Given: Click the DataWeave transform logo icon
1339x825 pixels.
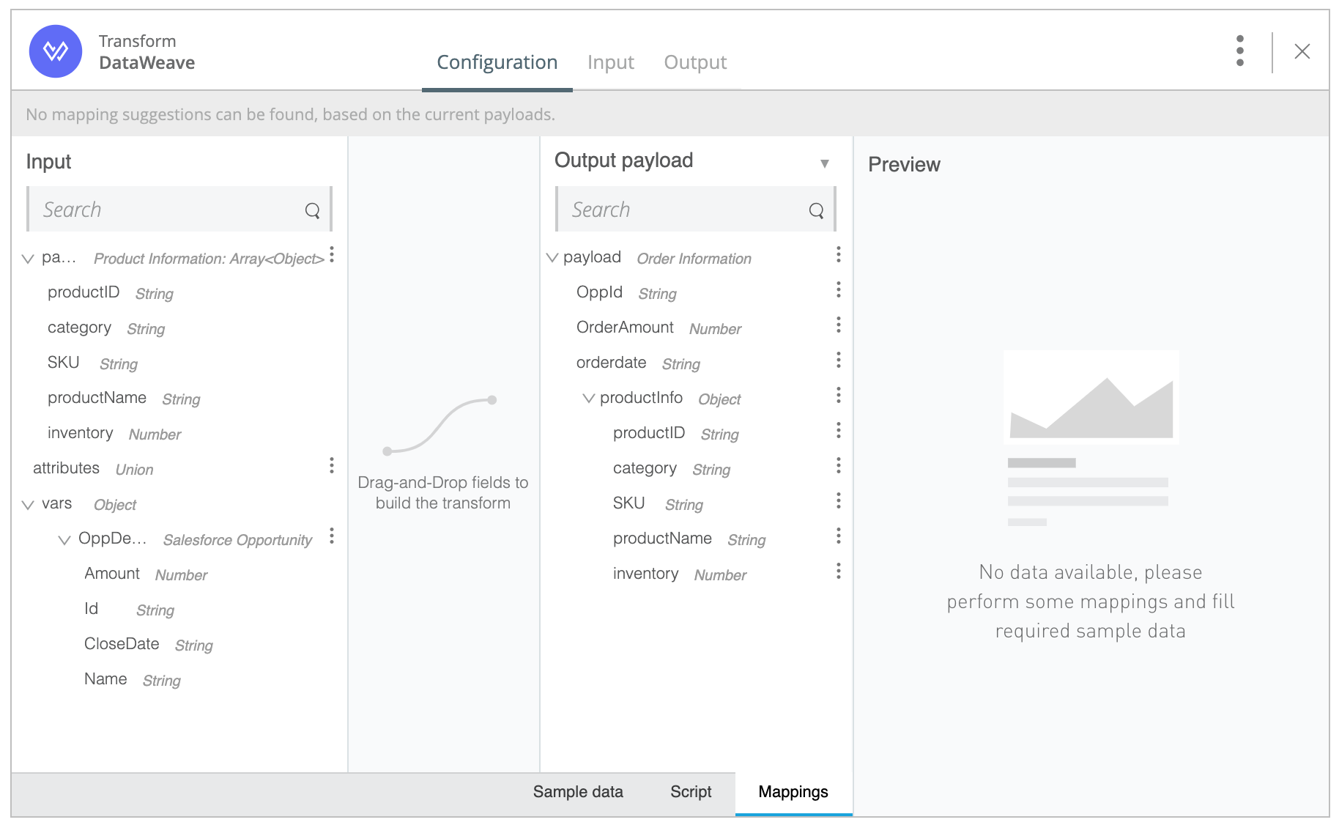Looking at the screenshot, I should tap(56, 51).
